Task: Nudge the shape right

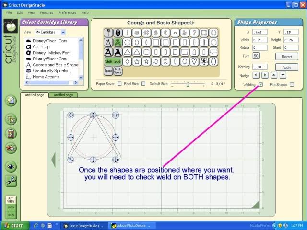Action: point(265,75)
